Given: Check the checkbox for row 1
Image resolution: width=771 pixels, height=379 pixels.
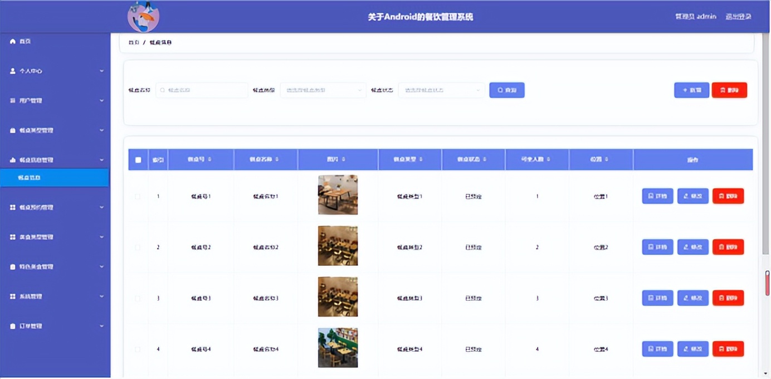Looking at the screenshot, I should click(138, 196).
